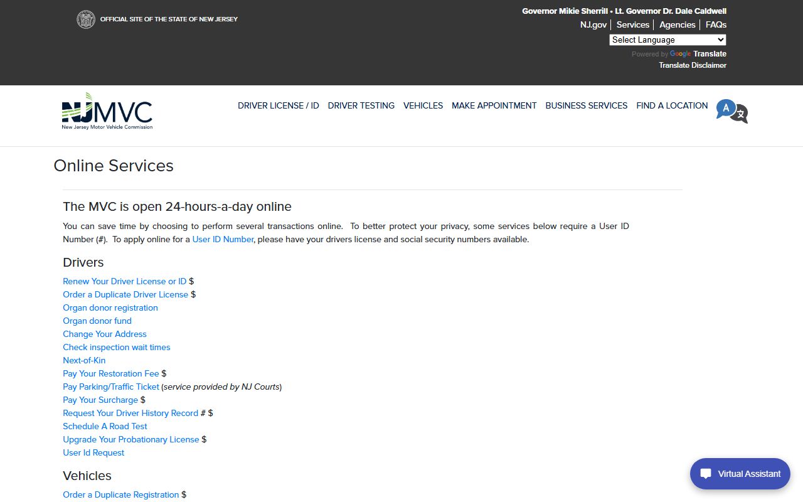This screenshot has height=502, width=803.
Task: Open the Driver License / ID menu
Action: (x=279, y=105)
